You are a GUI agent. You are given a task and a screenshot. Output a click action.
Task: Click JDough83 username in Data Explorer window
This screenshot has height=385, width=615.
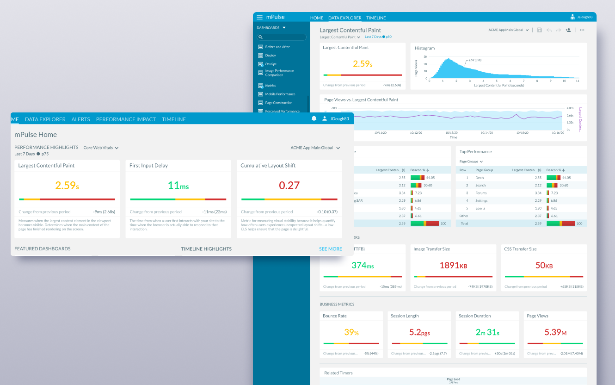[x=584, y=17]
